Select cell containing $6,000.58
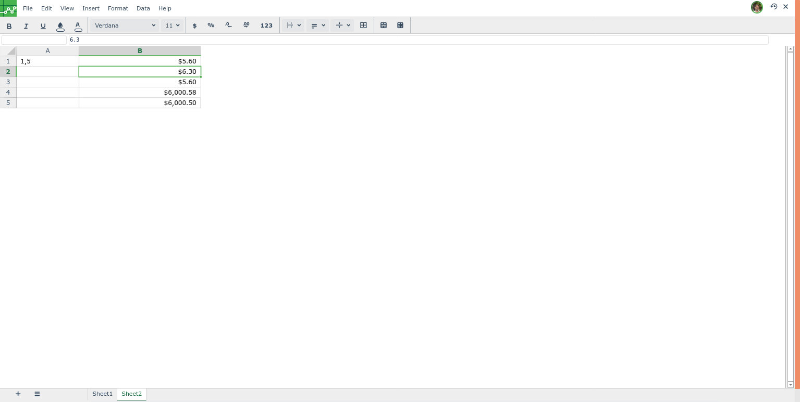The image size is (800, 402). coord(140,93)
